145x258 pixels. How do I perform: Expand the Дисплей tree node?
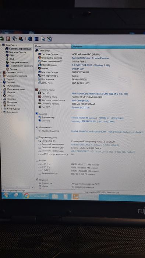(x=1, y=83)
